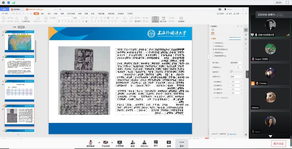292x149 pixels.
Task: Open the Insert ribbon tab (插入)
Action: click(43, 13)
